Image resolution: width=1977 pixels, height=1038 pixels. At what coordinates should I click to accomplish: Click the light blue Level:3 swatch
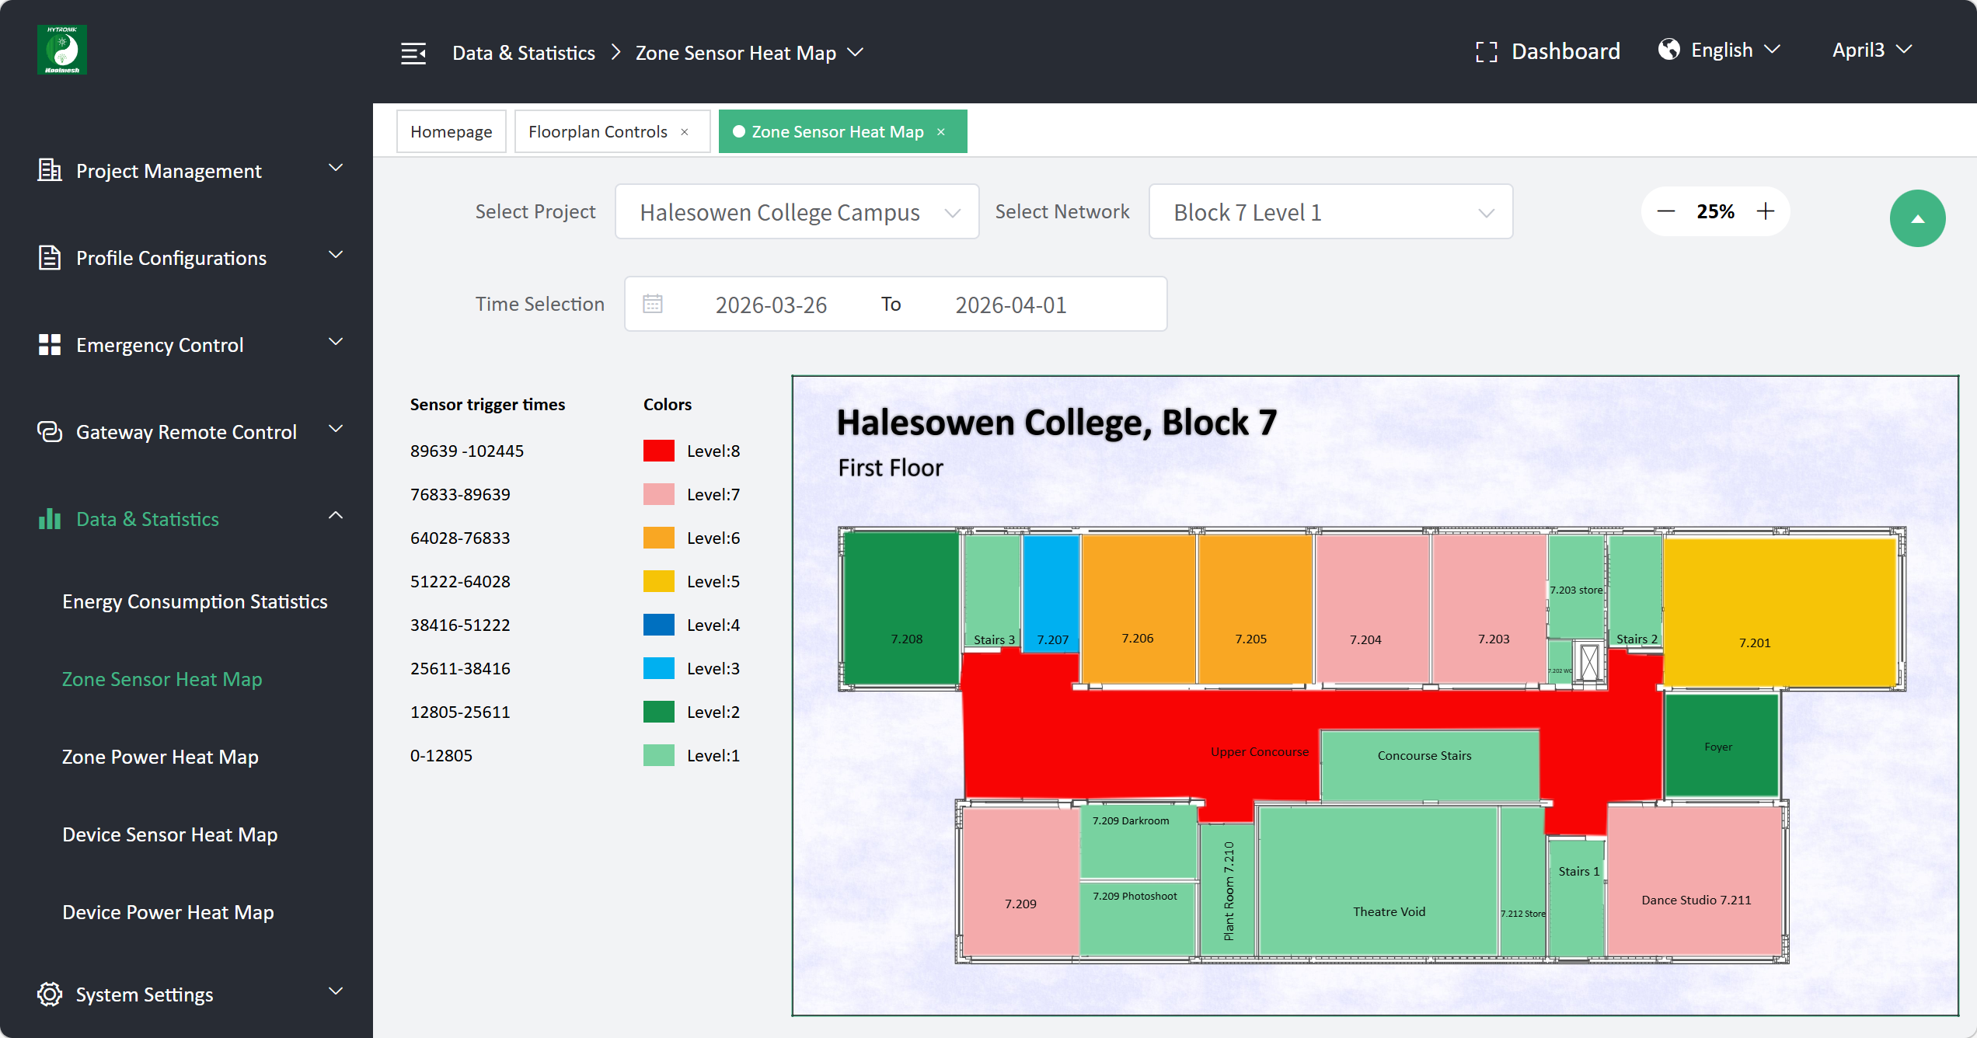[x=659, y=668]
